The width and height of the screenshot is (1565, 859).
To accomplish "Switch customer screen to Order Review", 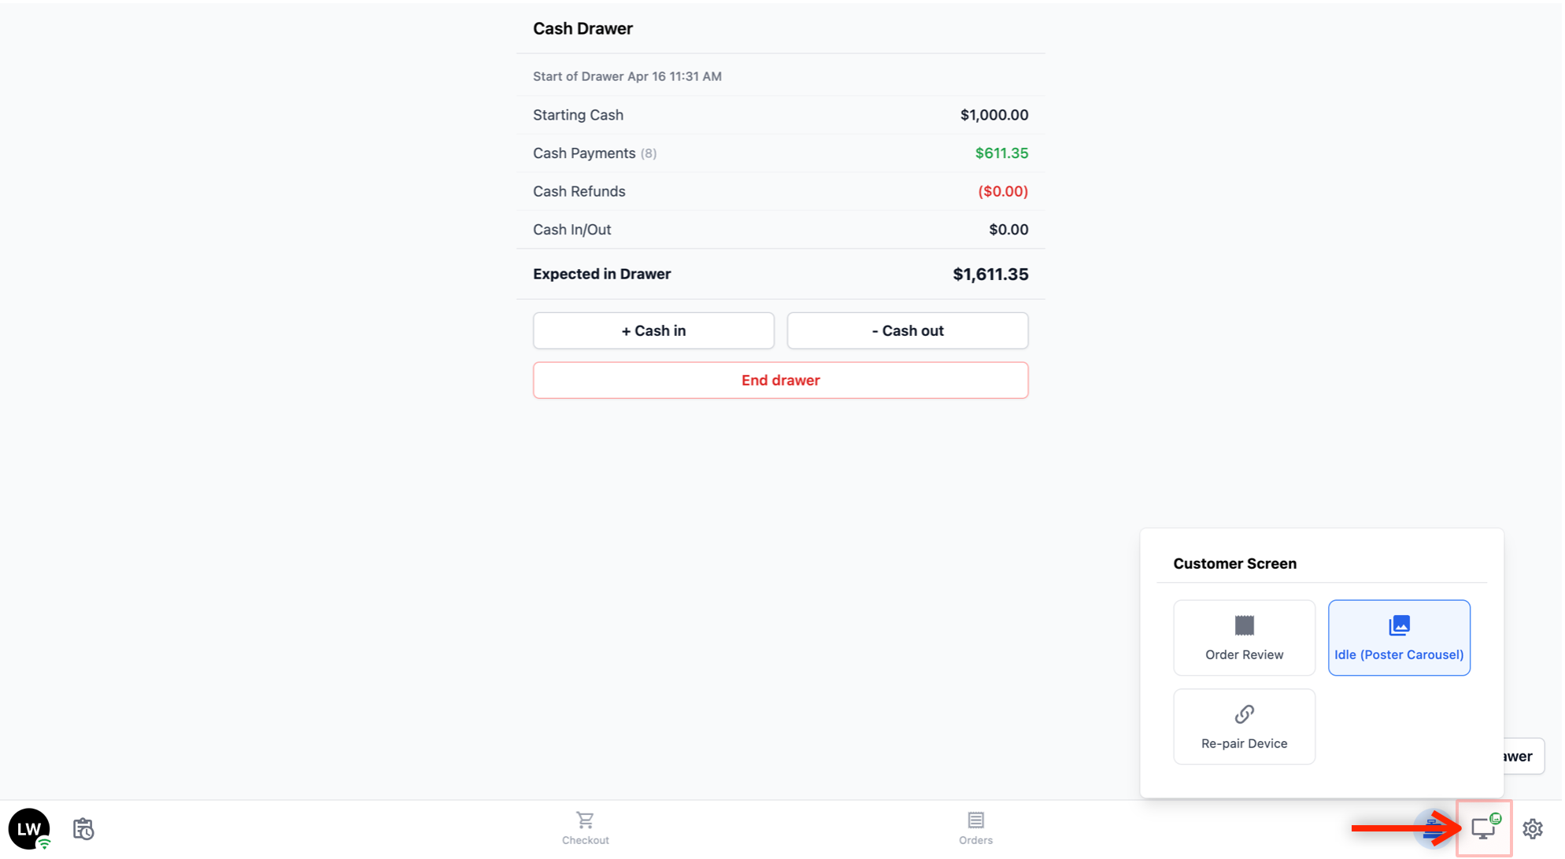I will [x=1244, y=637].
